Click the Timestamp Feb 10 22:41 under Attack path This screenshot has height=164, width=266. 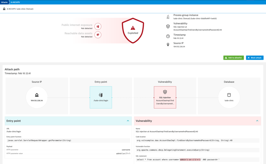(18, 74)
